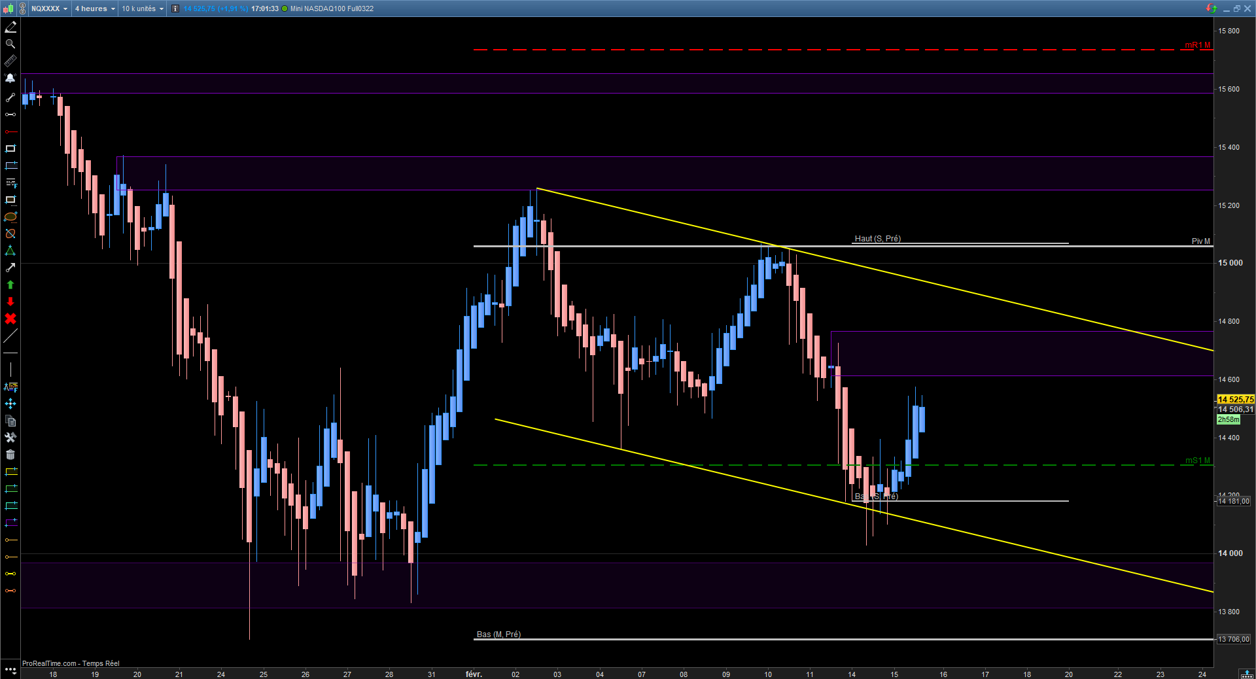Select the triangle drawing tool
Screen dimensions: 1256x679
10,251
